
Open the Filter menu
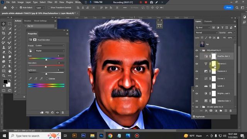(x=50, y=2)
